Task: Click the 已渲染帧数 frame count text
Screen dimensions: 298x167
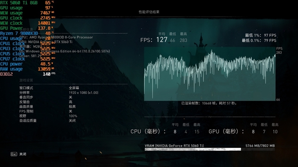Action: [209, 103]
